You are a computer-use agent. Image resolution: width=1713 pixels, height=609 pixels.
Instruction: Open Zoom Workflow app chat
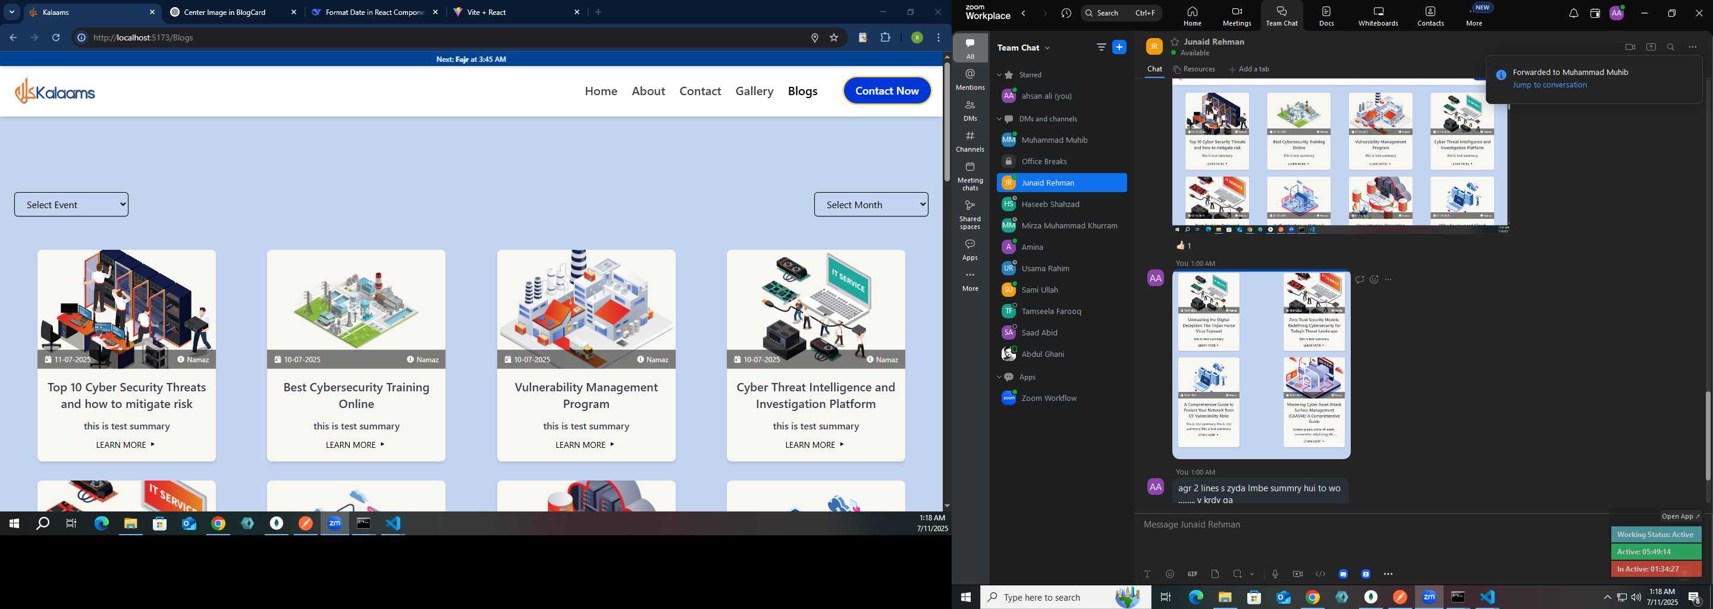[x=1061, y=398]
